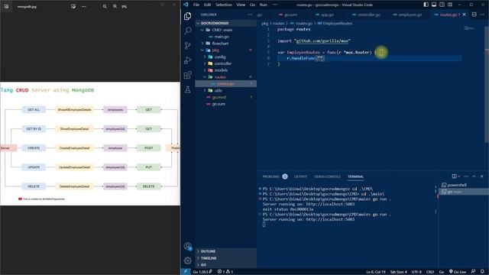This screenshot has height=275, width=489.
Task: Close the routes.go editor tab
Action: coord(464,15)
